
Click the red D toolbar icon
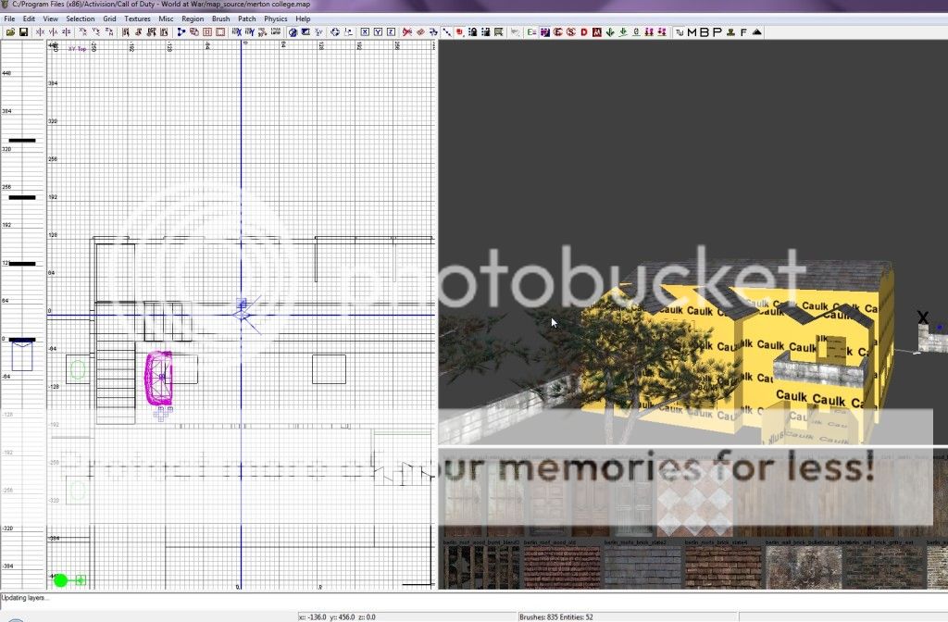584,31
